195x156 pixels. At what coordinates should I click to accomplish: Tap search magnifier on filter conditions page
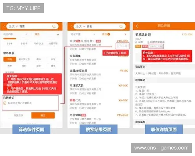[54, 26]
